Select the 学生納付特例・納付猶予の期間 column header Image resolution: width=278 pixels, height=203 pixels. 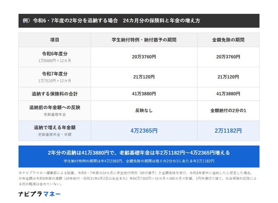pos(144,40)
